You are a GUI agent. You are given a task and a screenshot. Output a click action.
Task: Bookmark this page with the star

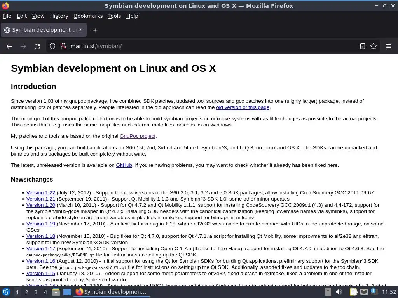coord(374,47)
